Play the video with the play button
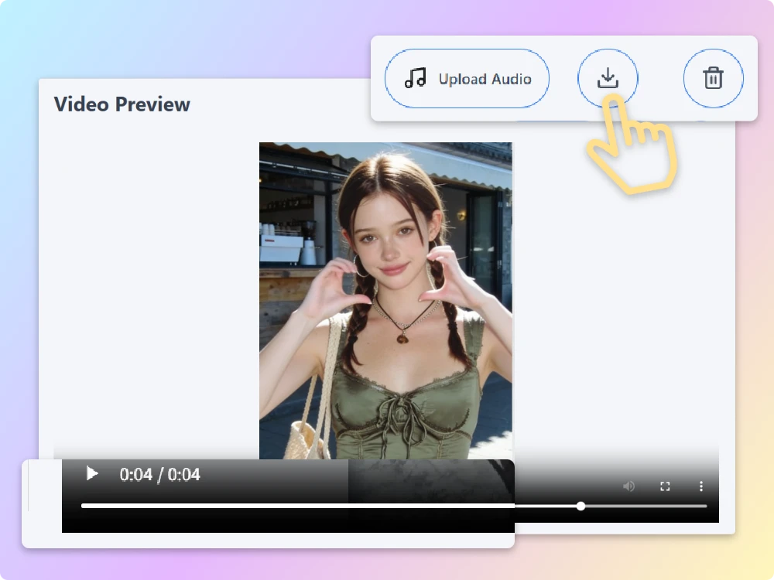 click(x=92, y=474)
